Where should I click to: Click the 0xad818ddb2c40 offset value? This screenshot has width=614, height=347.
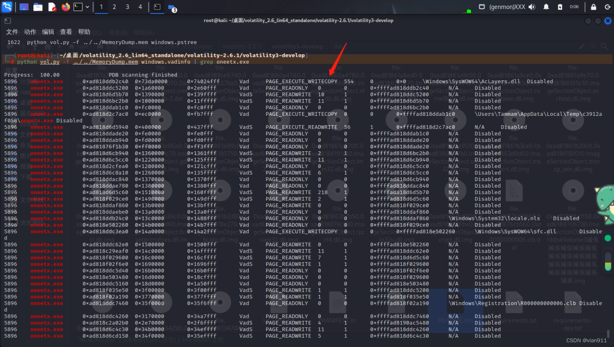(105, 82)
